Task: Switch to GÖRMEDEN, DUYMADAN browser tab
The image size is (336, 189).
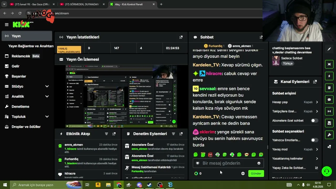Action: [x=82, y=4]
